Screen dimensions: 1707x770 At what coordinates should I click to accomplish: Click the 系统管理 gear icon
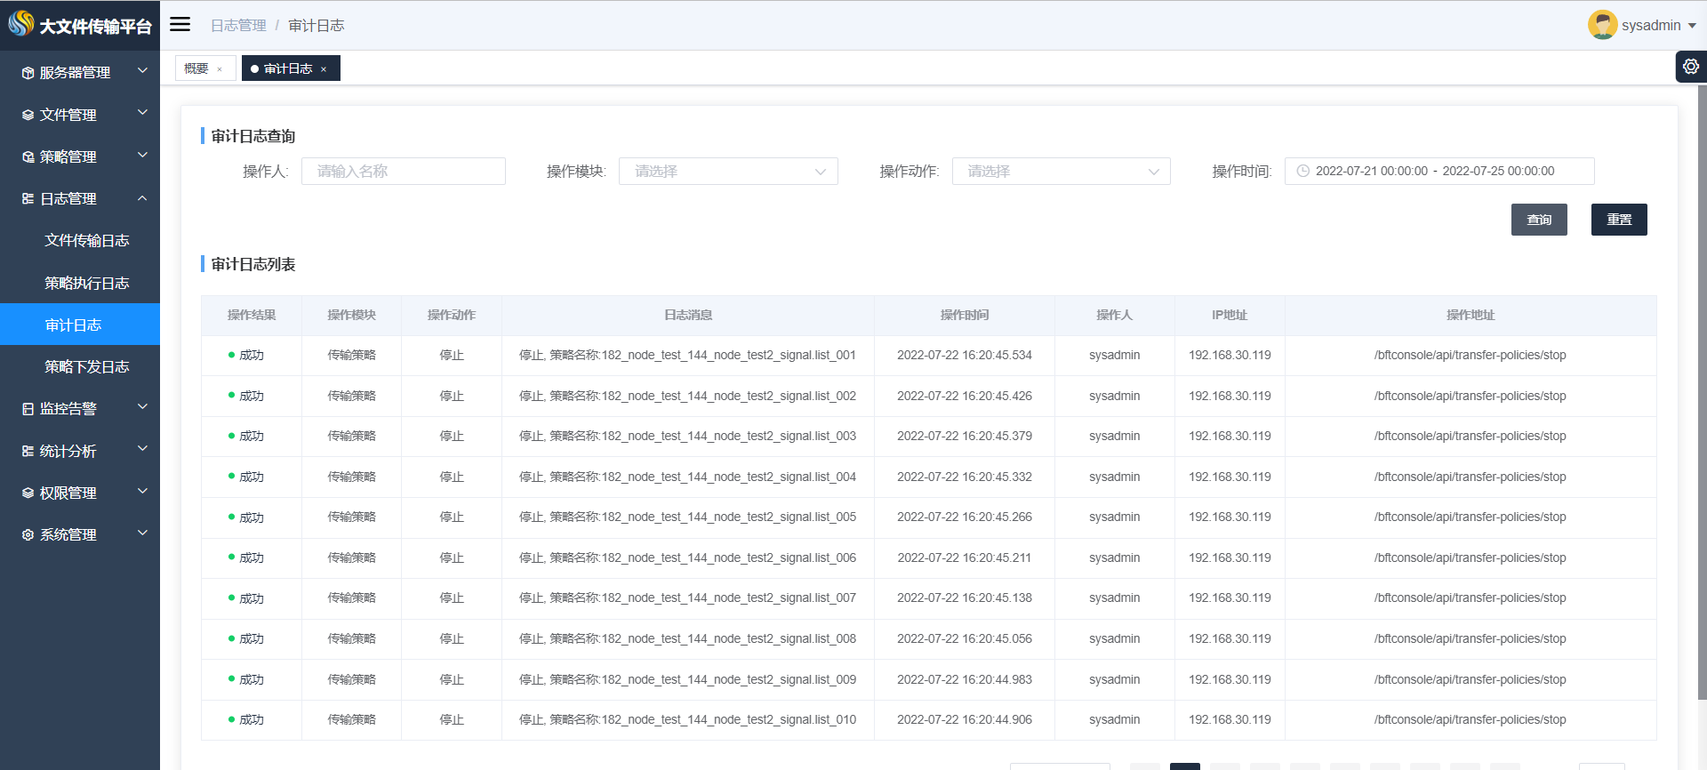point(28,534)
